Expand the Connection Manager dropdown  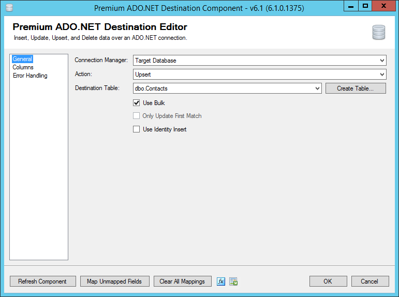(x=382, y=61)
